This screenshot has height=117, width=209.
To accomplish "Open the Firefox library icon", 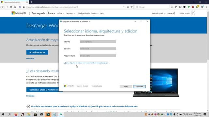I will click(x=176, y=7).
